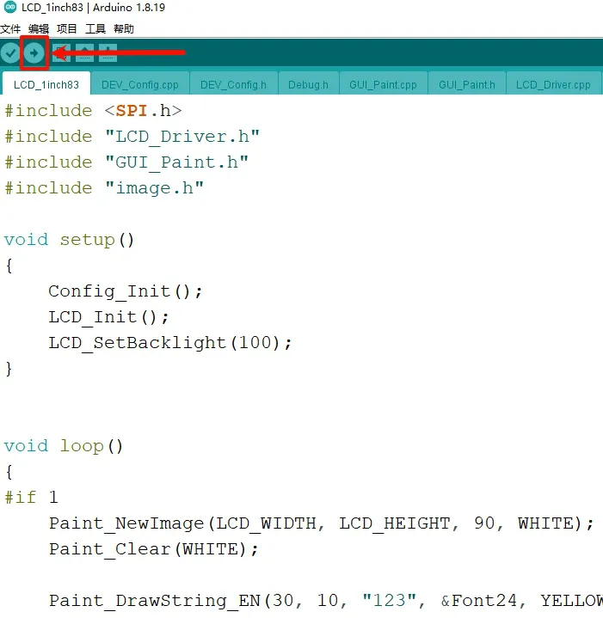Click the LCD_Init(); line

click(x=109, y=317)
